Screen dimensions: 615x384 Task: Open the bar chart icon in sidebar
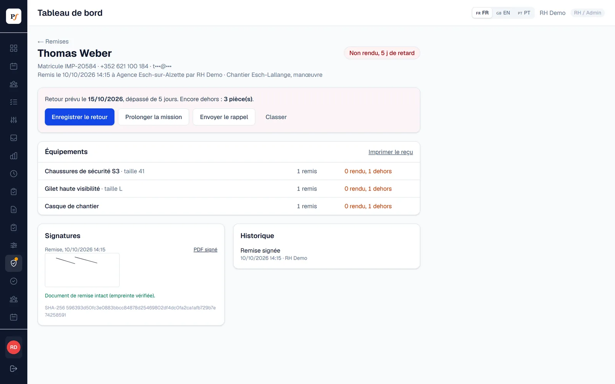13,156
